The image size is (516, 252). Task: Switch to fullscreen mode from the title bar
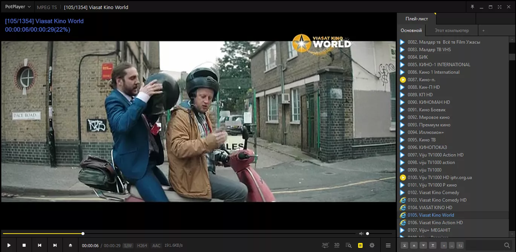click(x=499, y=7)
